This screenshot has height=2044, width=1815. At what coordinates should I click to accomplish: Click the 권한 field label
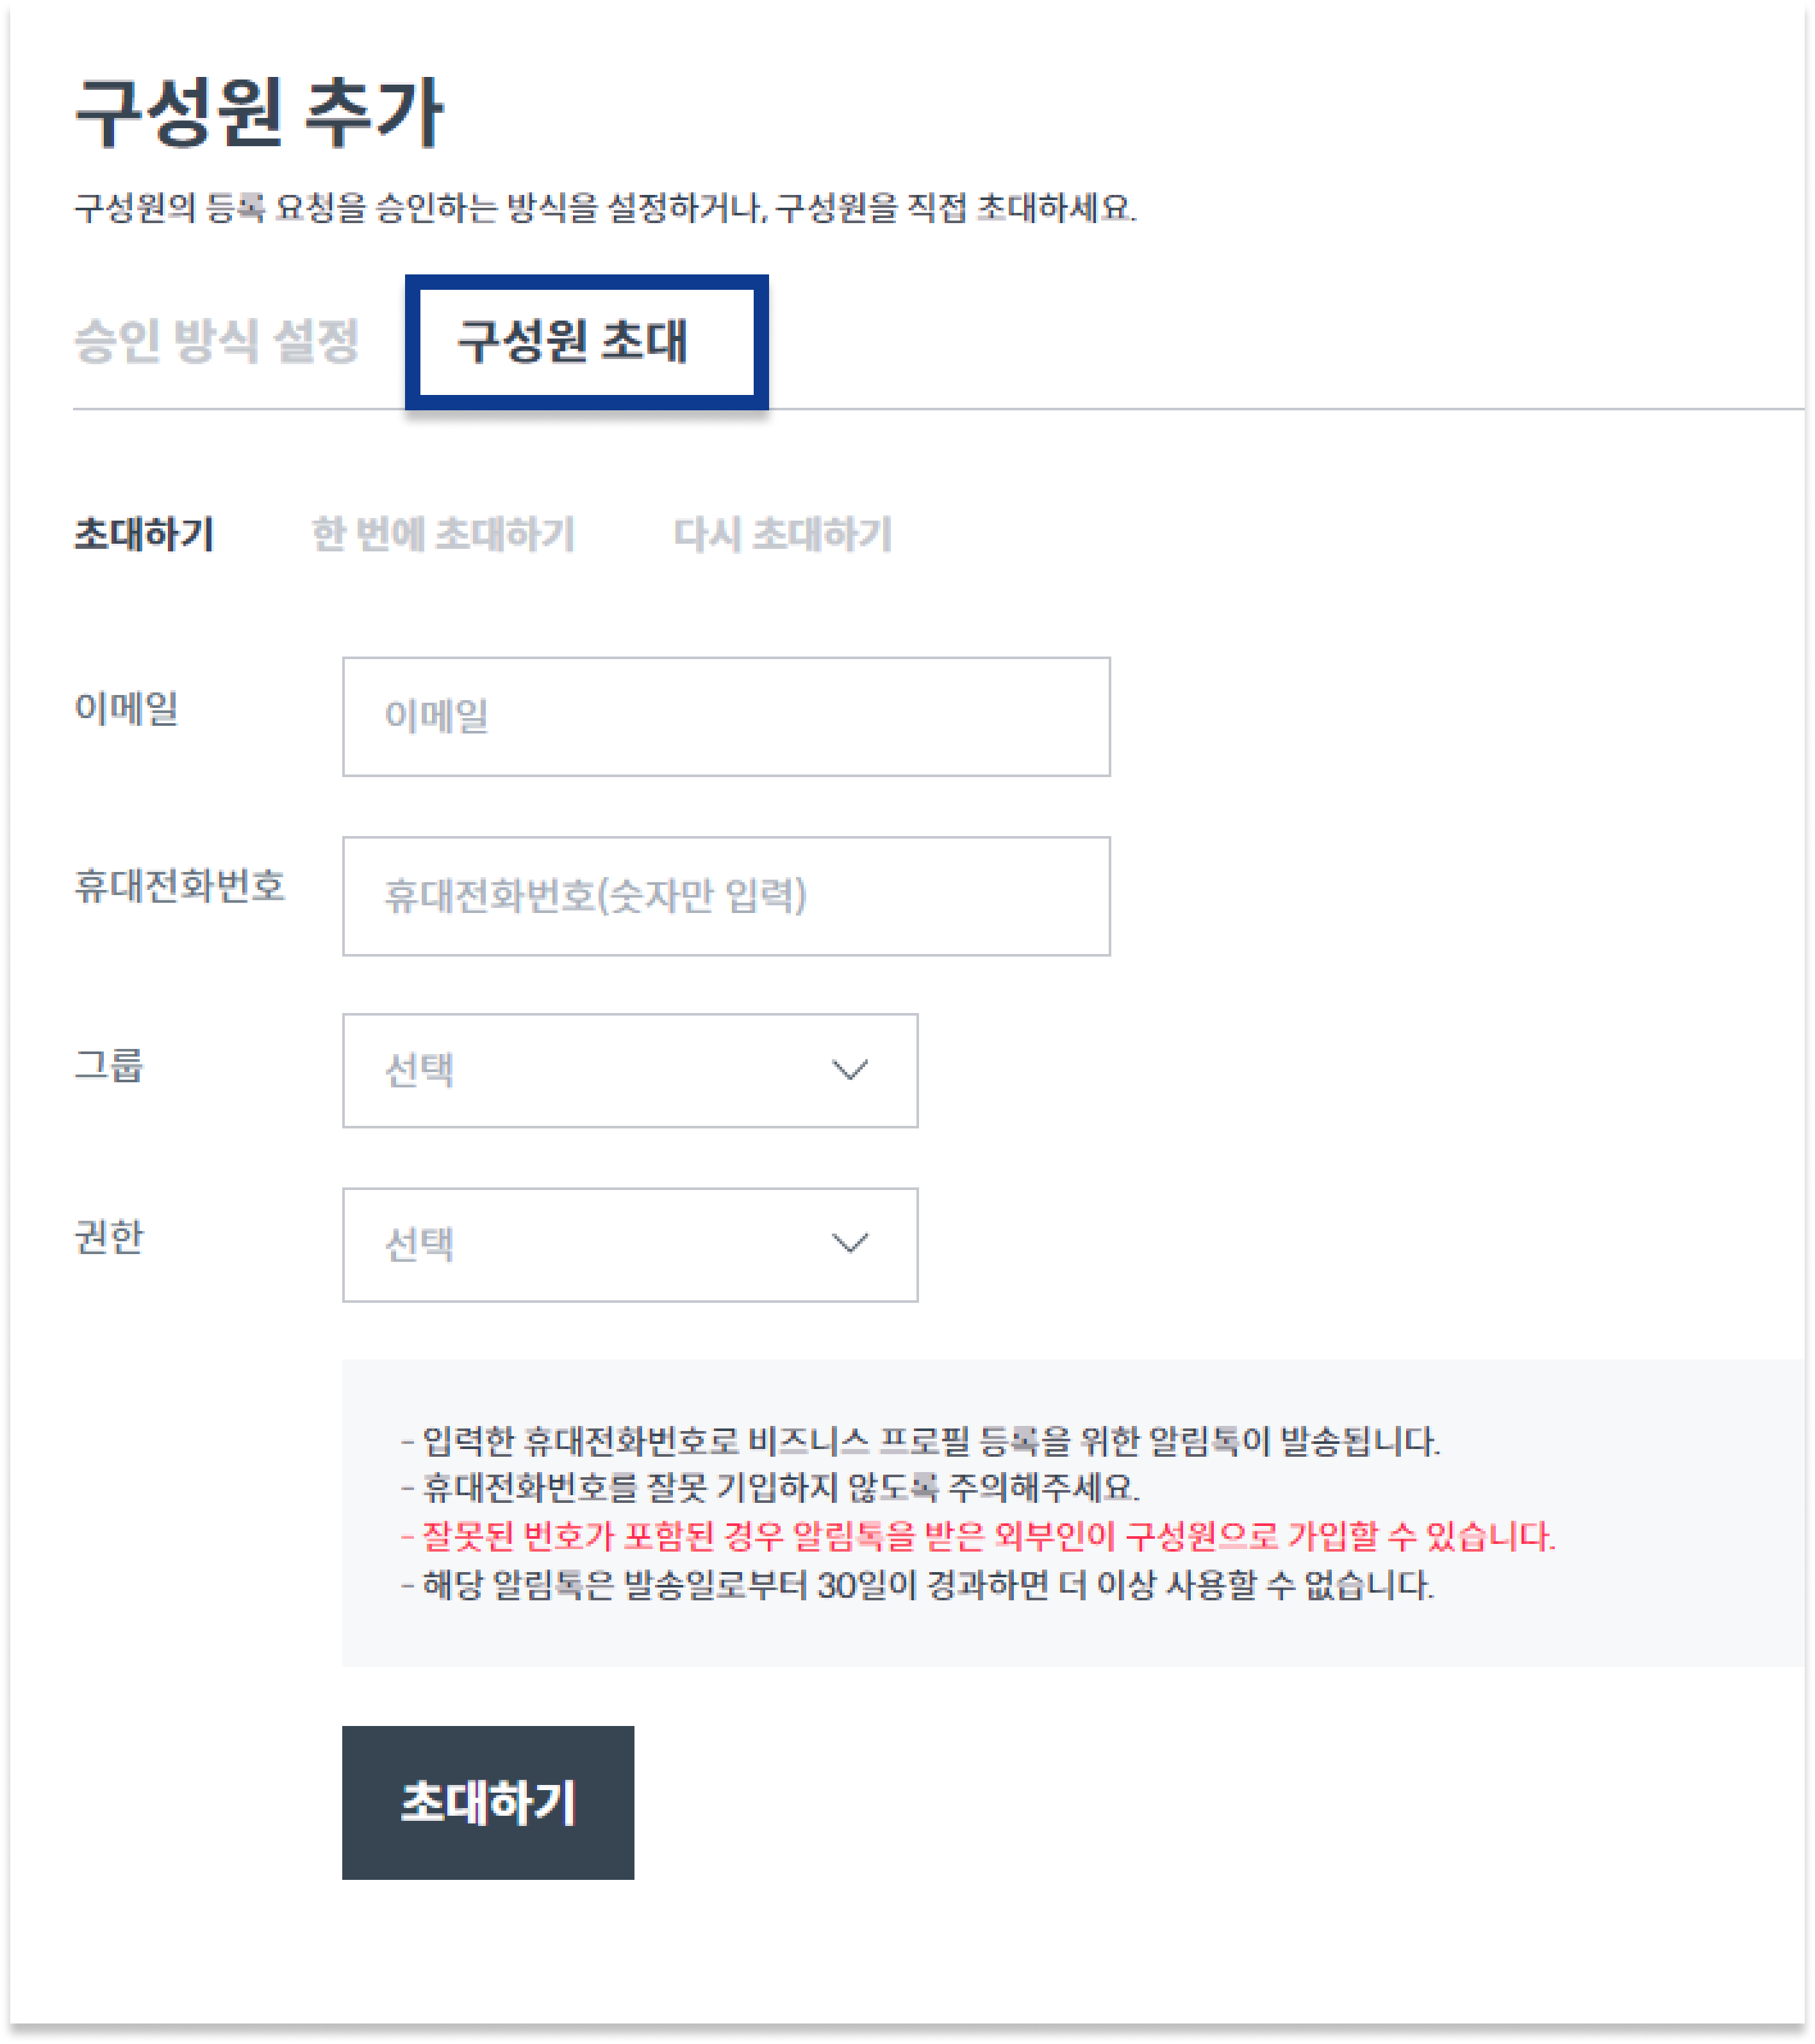[109, 1237]
